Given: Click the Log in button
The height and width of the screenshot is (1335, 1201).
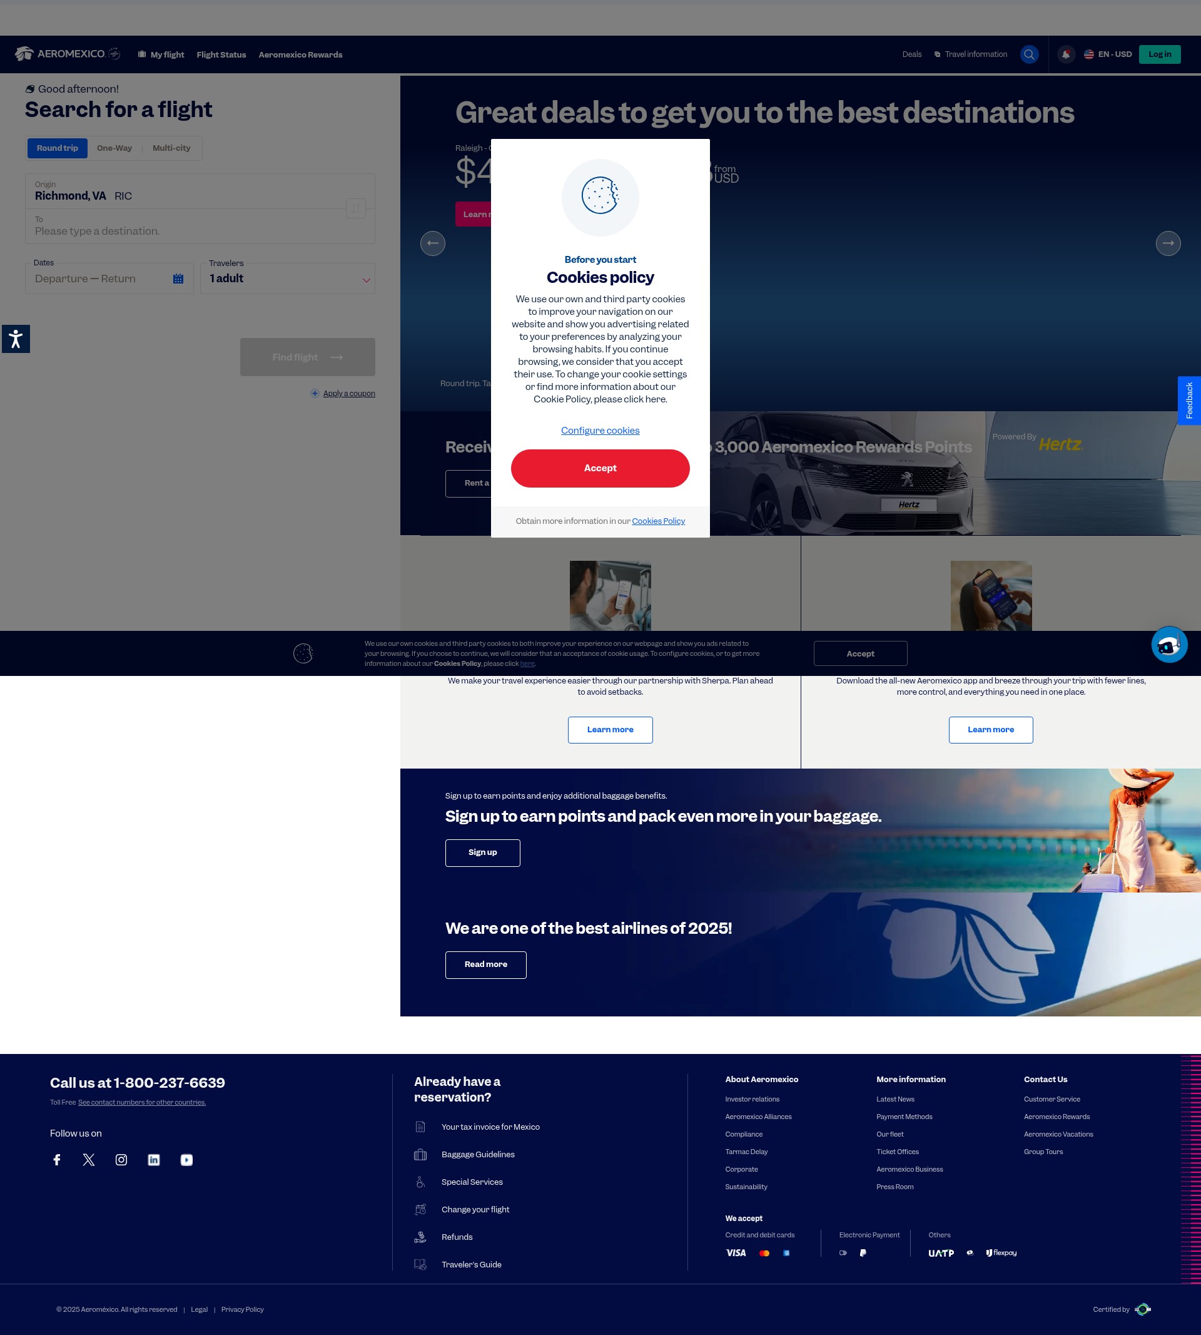Looking at the screenshot, I should [x=1160, y=54].
